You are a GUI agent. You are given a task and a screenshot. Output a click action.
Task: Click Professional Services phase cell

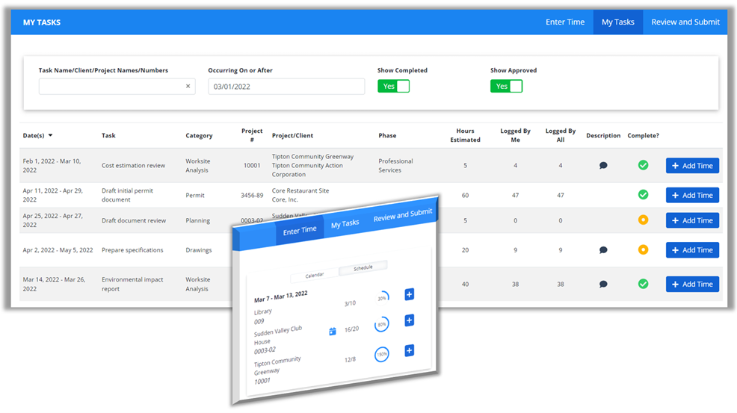pyautogui.click(x=395, y=165)
